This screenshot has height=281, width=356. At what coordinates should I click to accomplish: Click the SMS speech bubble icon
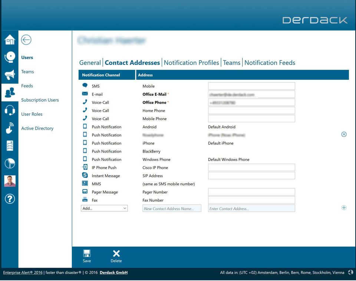tap(85, 85)
